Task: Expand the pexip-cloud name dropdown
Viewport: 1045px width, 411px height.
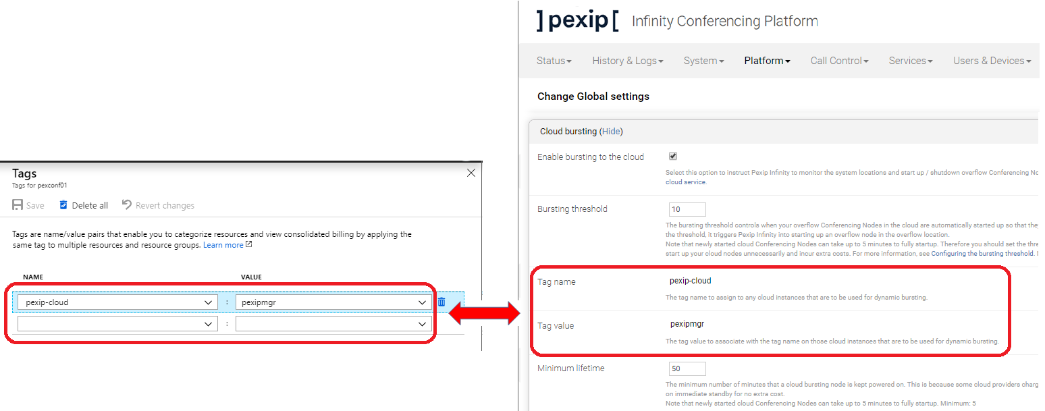Action: click(209, 303)
